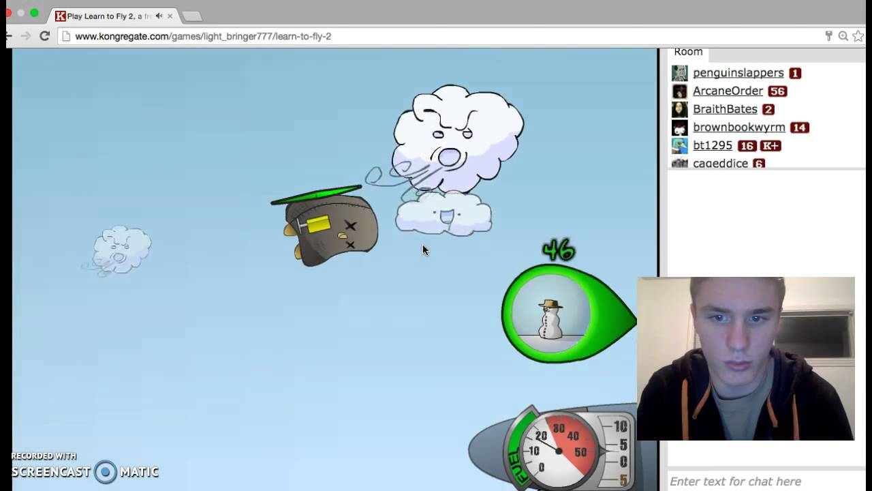Click the level 2 badge by BraithBates
Screen dimensions: 872x491
(768, 109)
